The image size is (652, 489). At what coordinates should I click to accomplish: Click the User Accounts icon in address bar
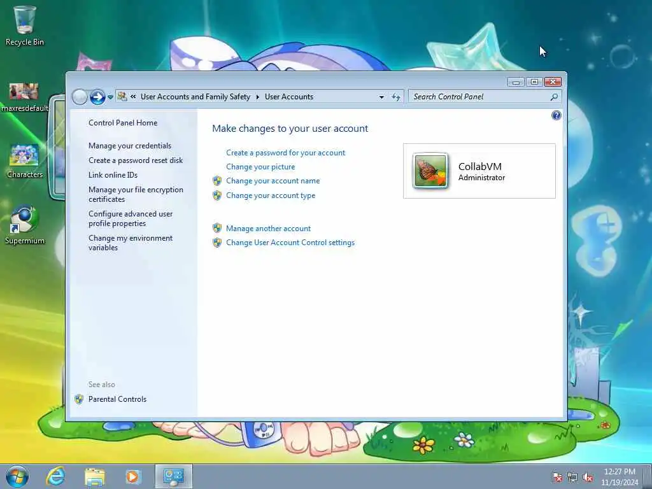pyautogui.click(x=122, y=97)
